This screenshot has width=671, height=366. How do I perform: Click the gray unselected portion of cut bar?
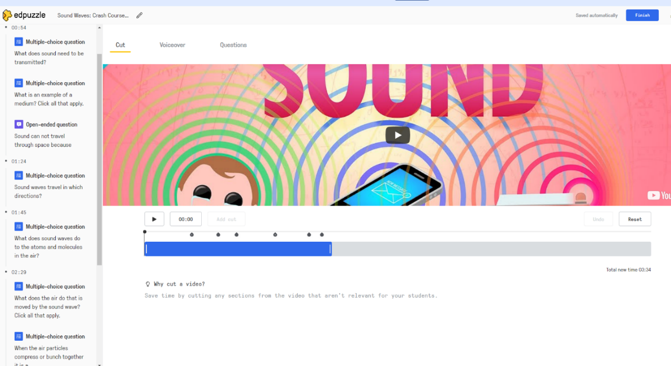pyautogui.click(x=491, y=249)
